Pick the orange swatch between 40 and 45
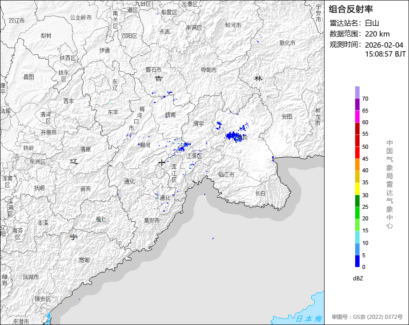The image size is (409, 325). [x=357, y=165]
